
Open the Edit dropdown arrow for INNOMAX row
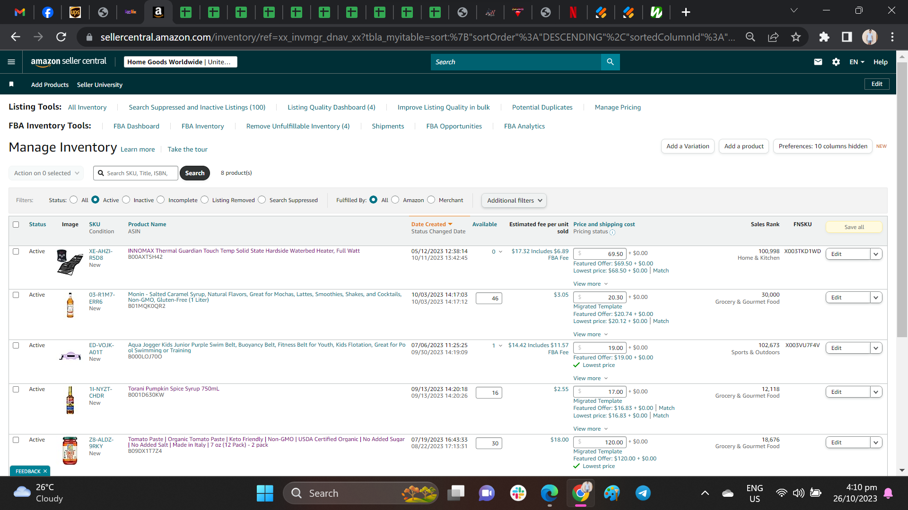[876, 254]
